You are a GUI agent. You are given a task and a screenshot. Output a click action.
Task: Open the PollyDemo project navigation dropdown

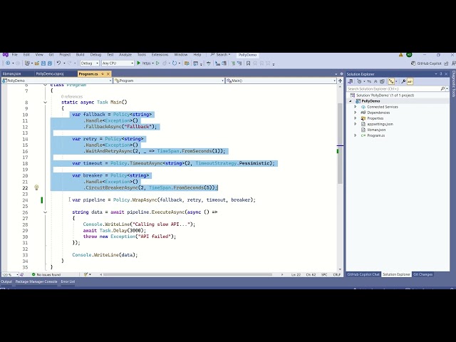coord(57,81)
